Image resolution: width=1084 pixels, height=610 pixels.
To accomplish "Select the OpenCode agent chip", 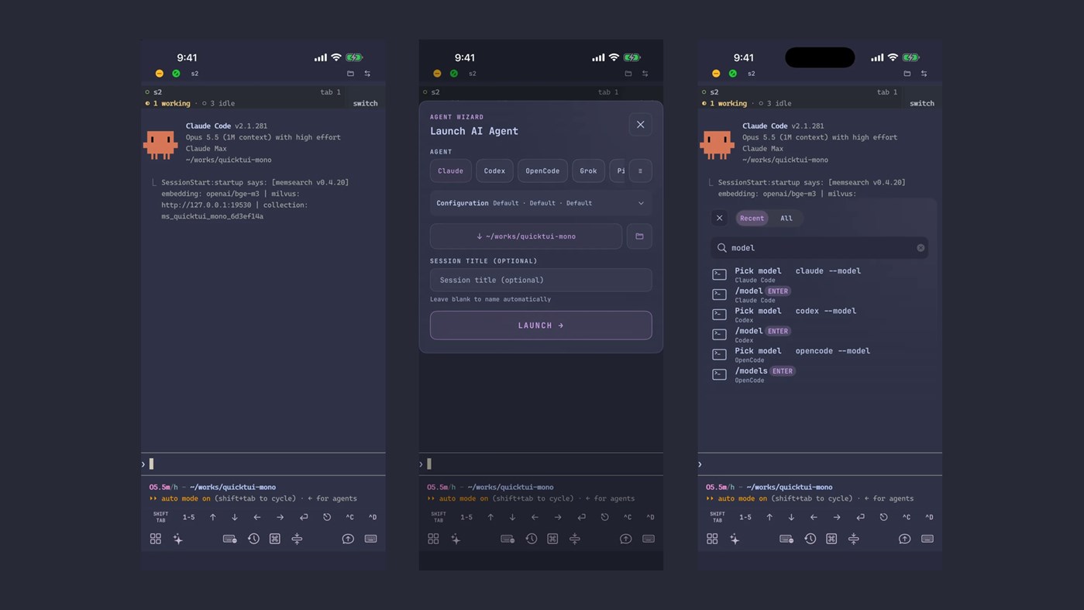I will (542, 171).
